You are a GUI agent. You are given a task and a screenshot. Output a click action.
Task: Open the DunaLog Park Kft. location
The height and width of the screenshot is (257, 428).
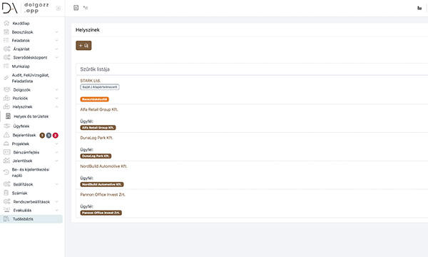[x=96, y=138]
